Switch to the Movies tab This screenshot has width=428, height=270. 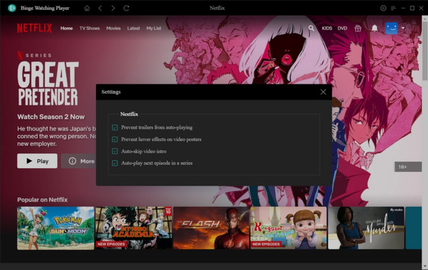coord(113,28)
